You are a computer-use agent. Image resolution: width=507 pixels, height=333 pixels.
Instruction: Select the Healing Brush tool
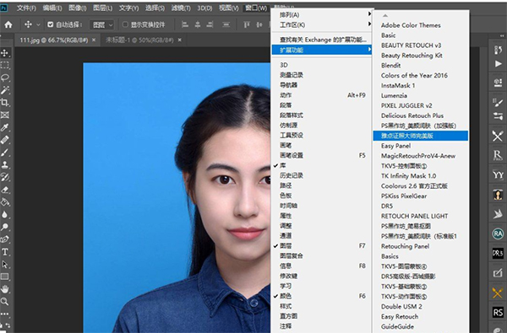click(x=5, y=140)
